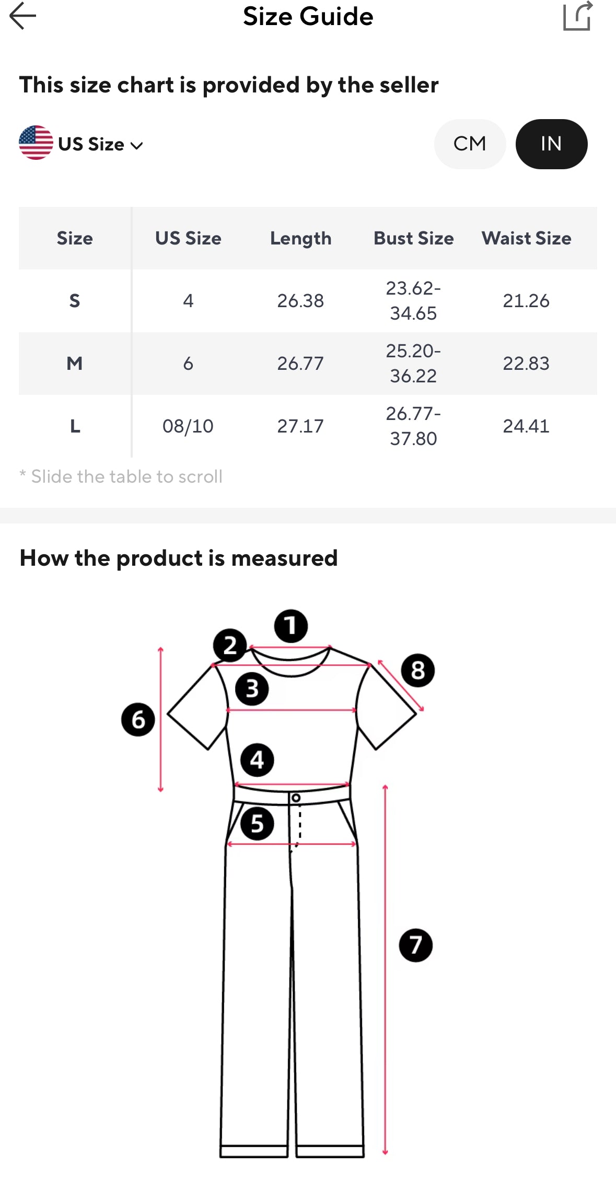Switch units to CM

click(x=470, y=144)
